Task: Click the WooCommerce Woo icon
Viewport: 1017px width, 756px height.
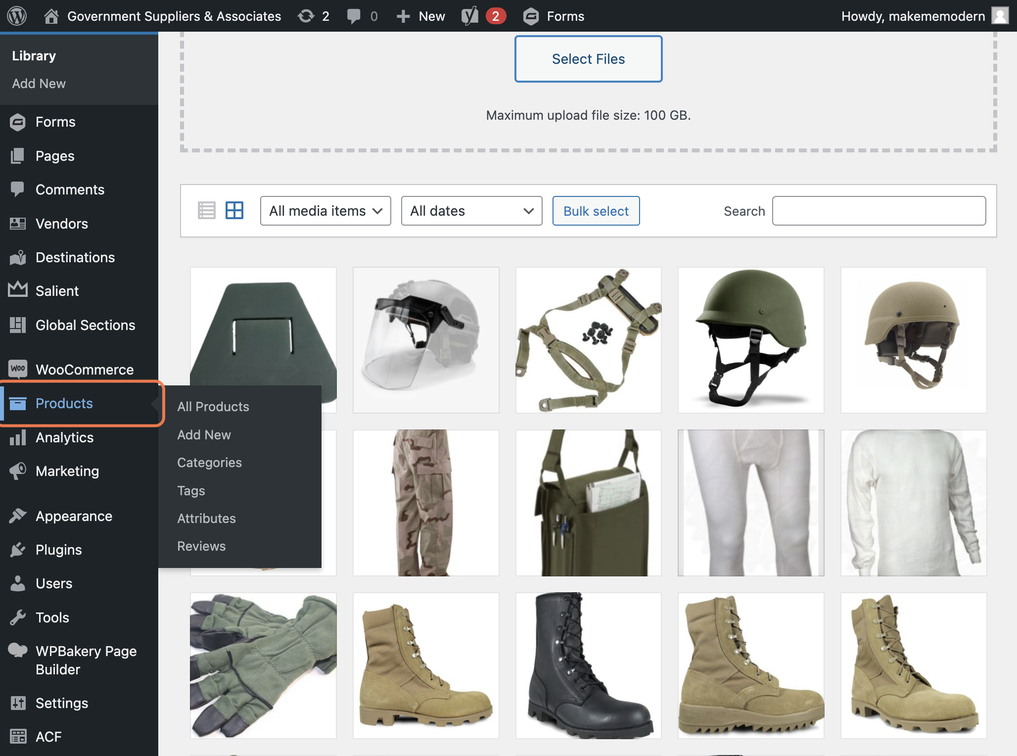Action: click(x=18, y=369)
